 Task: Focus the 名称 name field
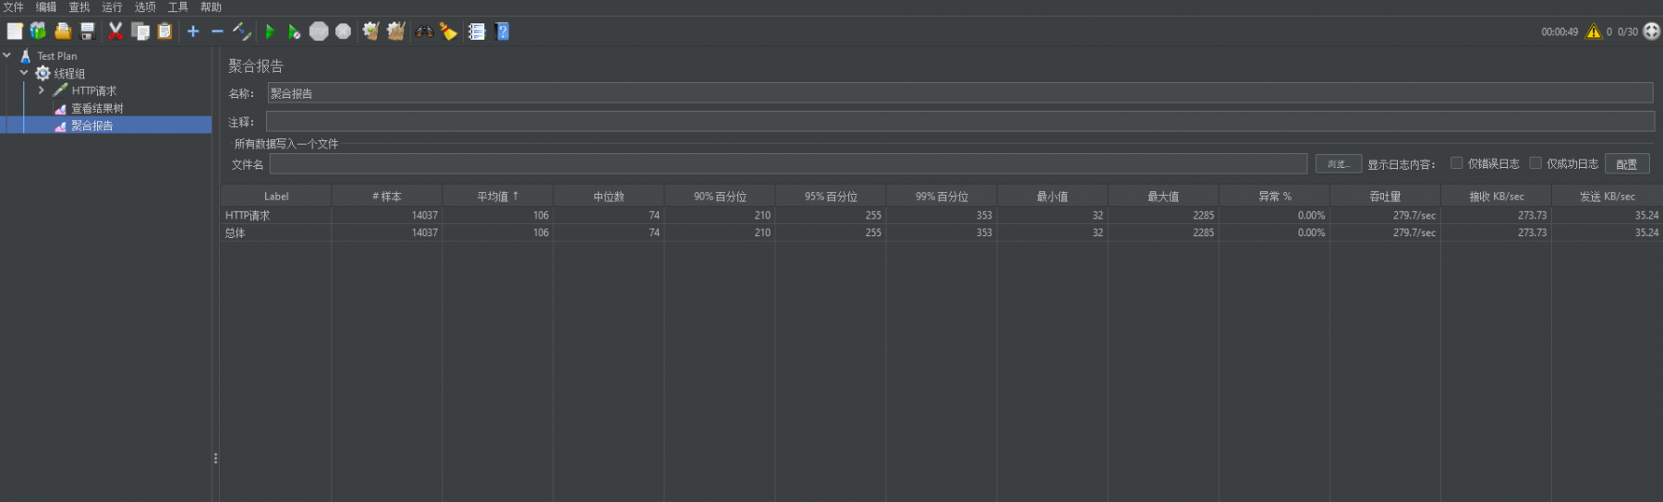point(960,93)
